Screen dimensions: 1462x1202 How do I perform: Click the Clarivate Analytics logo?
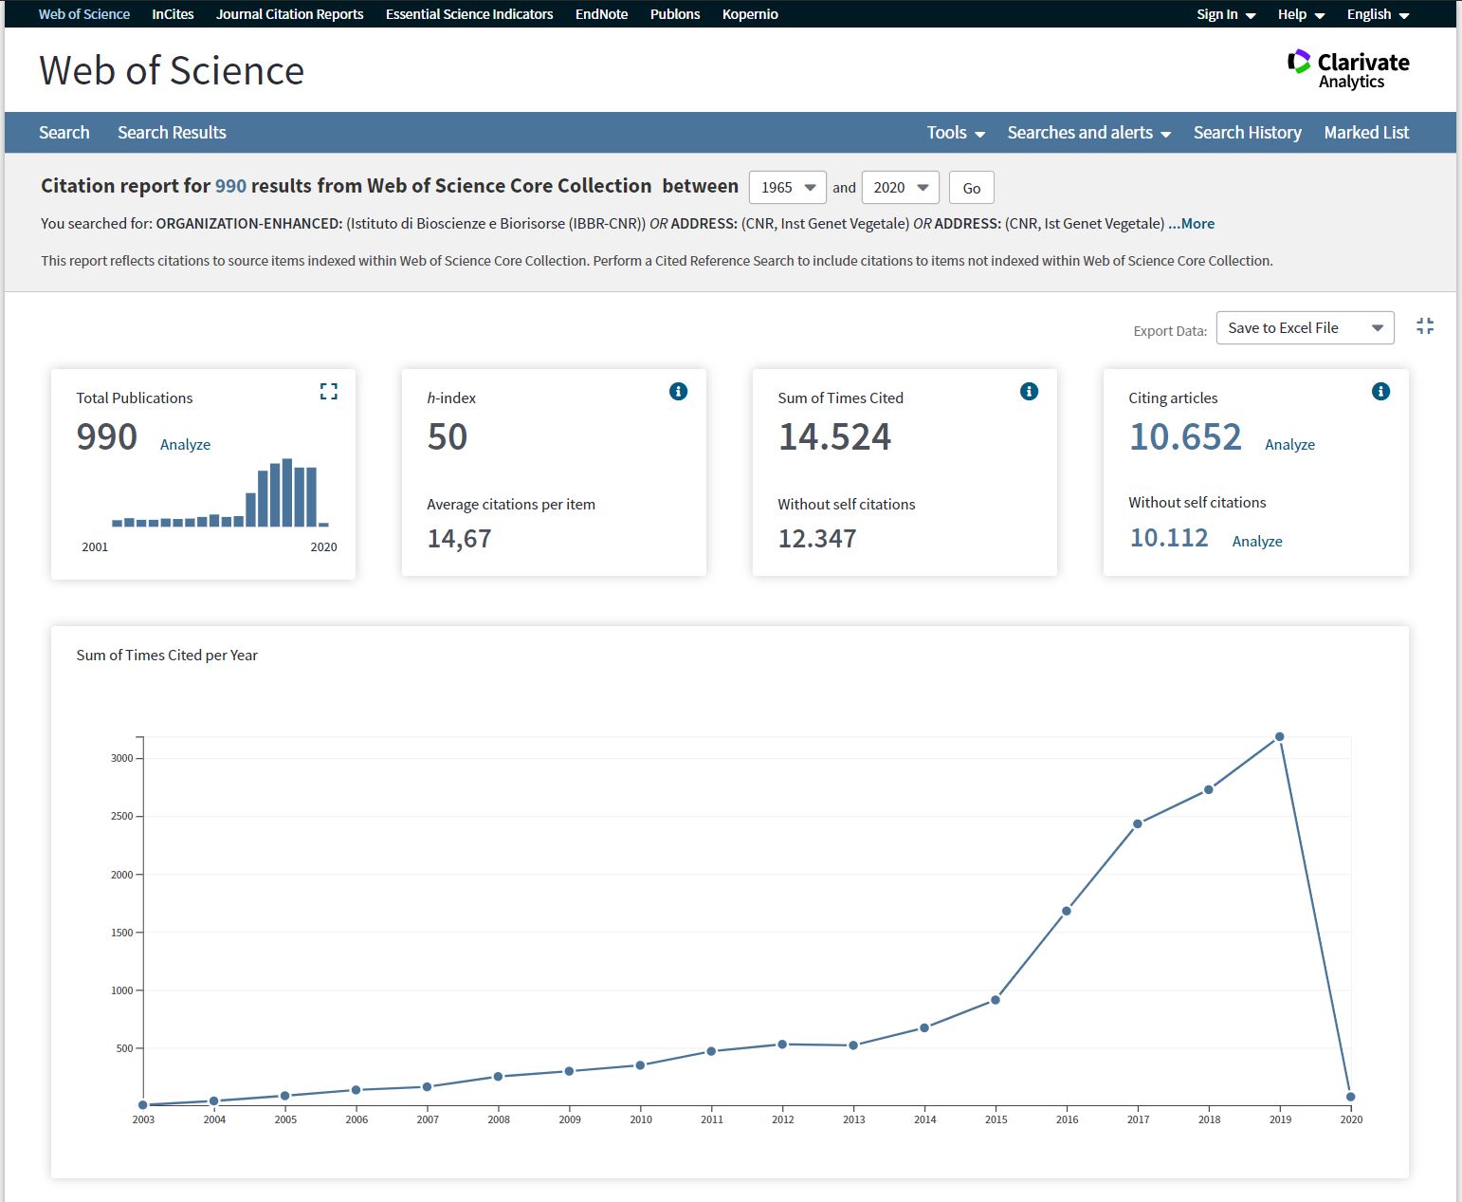(x=1348, y=69)
